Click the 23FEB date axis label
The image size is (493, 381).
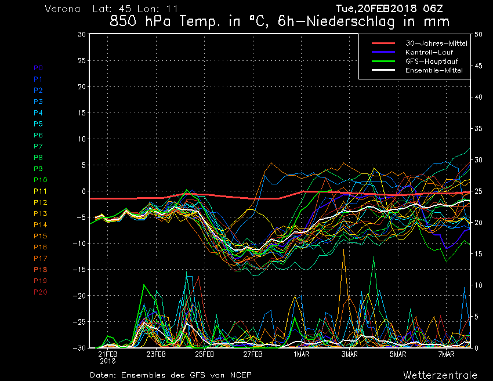pos(156,354)
